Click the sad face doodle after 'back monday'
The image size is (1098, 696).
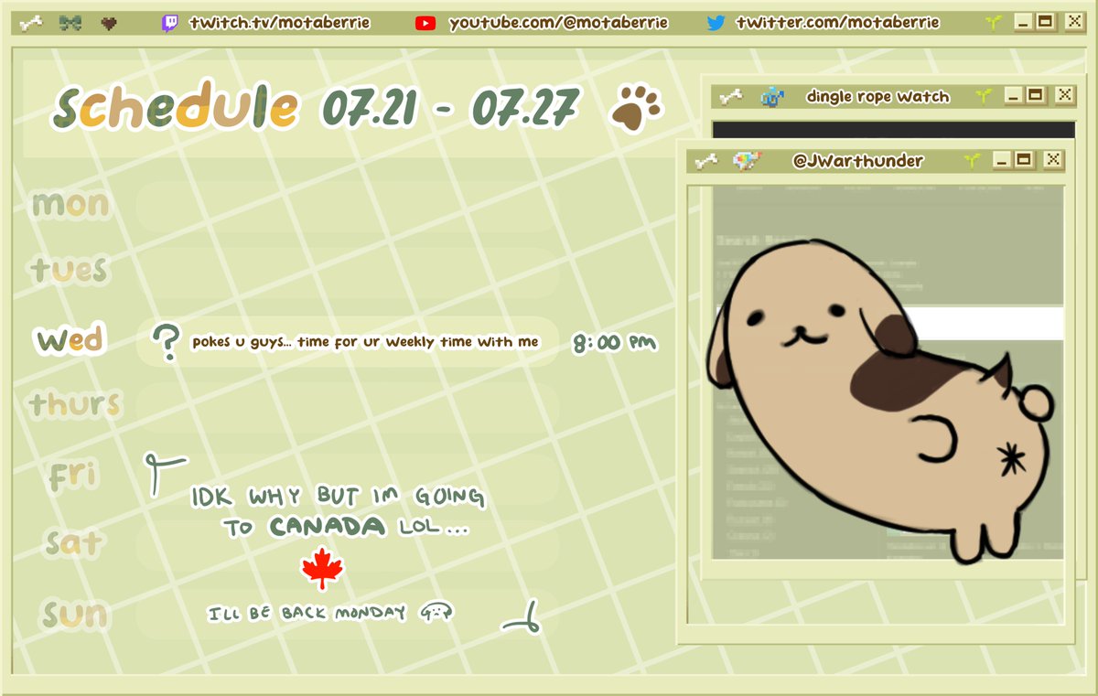pyautogui.click(x=437, y=611)
